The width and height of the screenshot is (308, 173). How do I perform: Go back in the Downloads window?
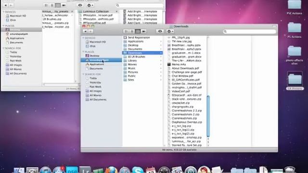(86, 31)
